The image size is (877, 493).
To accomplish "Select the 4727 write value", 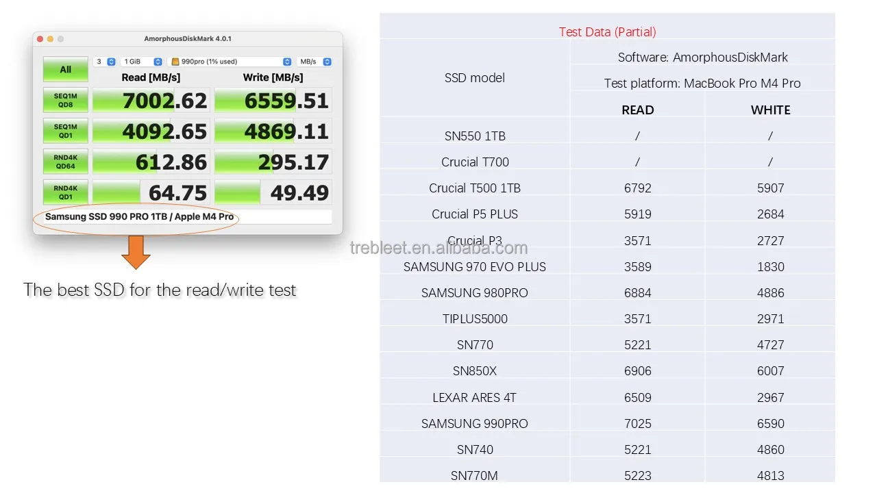I will (771, 344).
